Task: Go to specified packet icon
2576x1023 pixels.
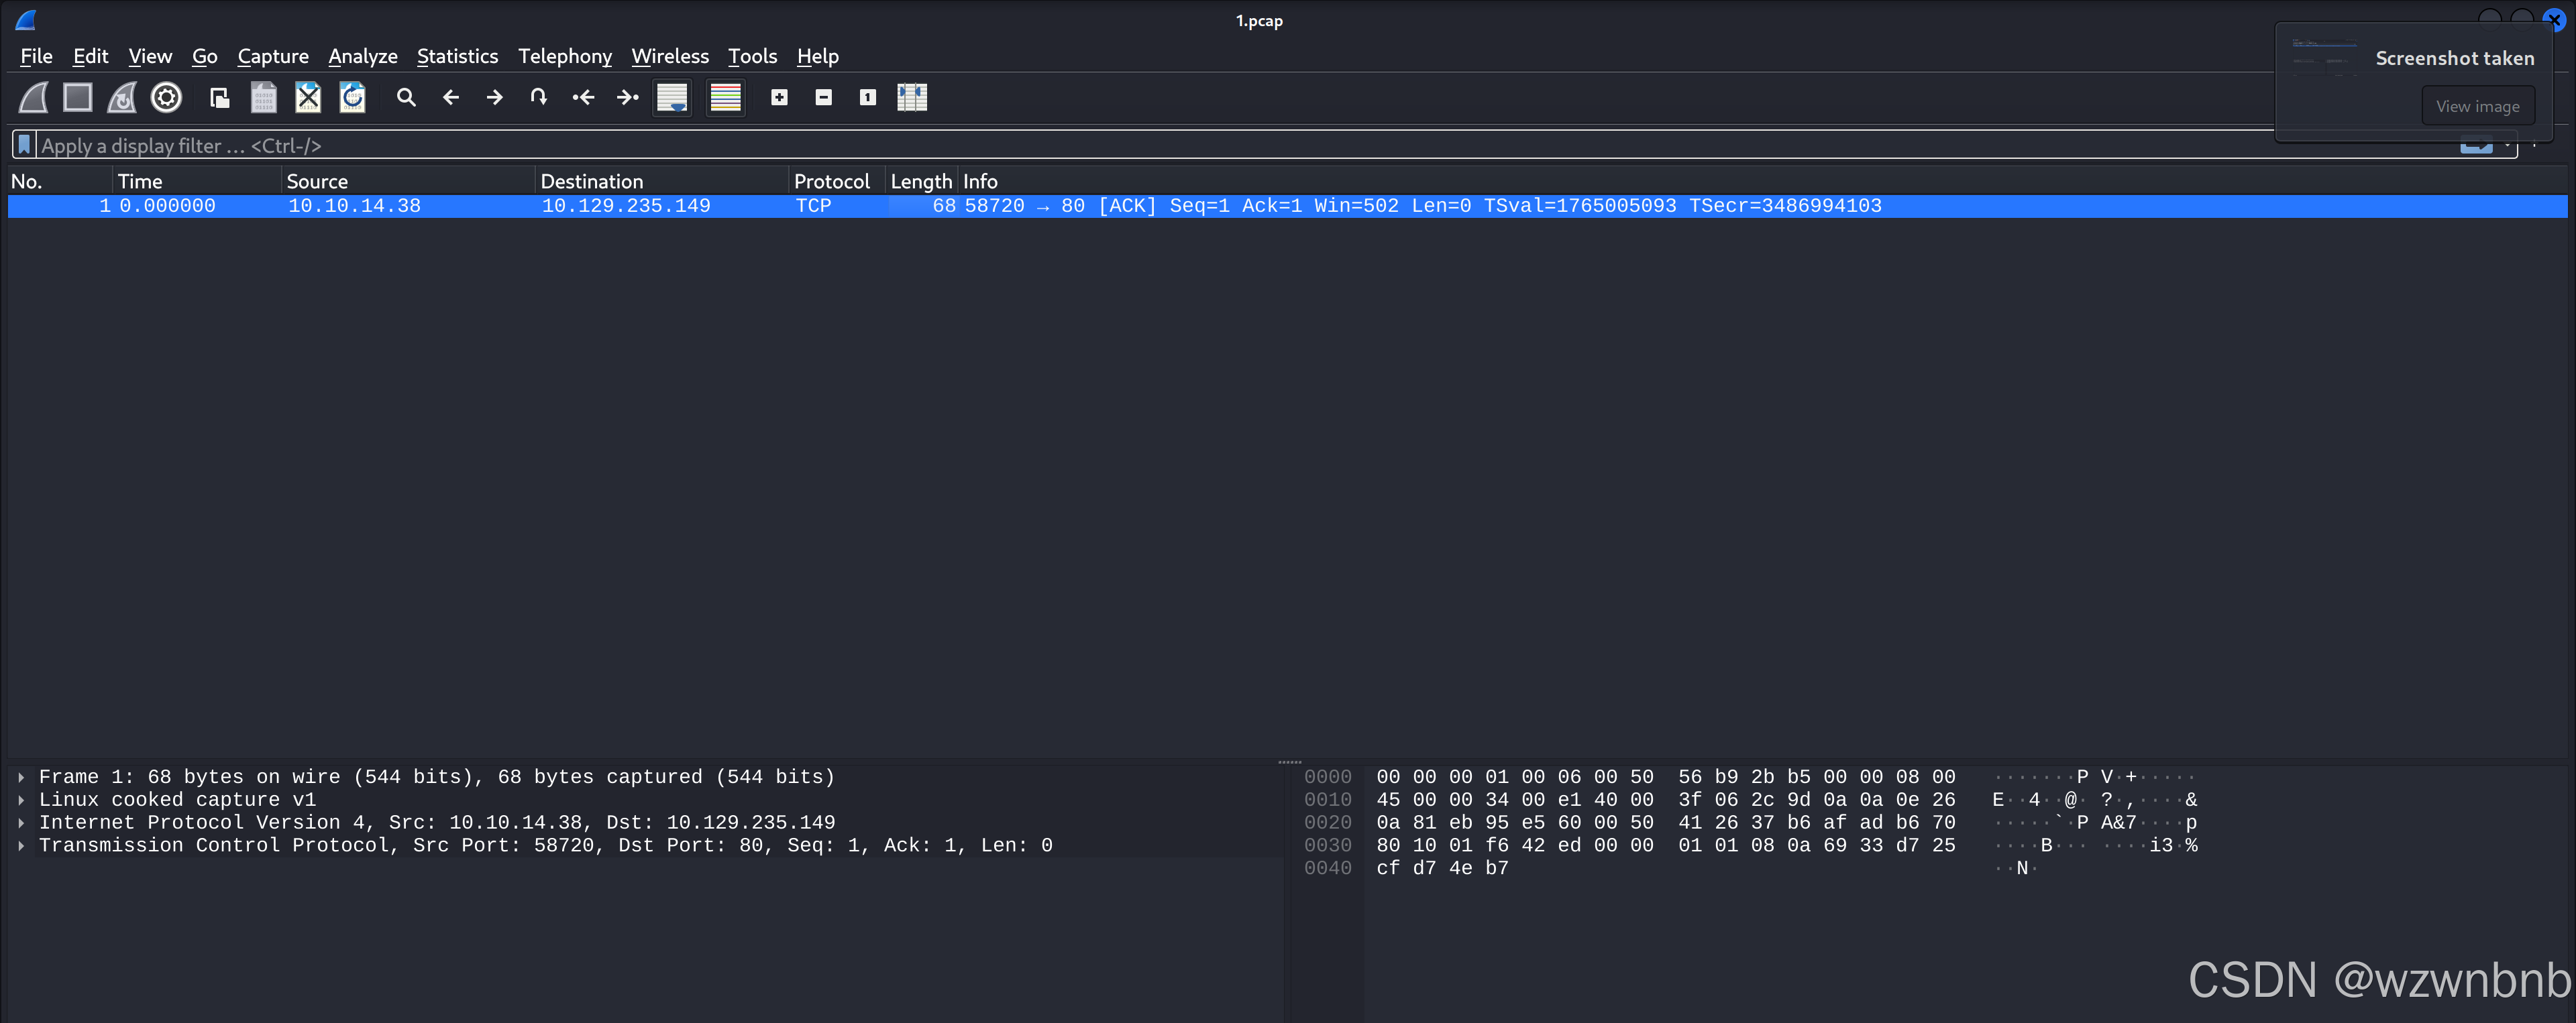Action: coord(538,97)
